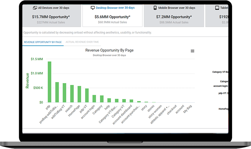The width and height of the screenshot is (251, 149).
Task: Click the Revenue y-axis title
Action: [x=27, y=81]
